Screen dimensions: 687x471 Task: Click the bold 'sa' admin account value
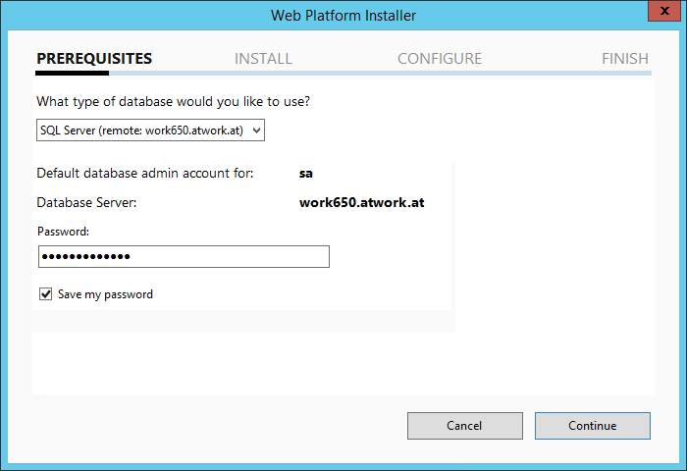pos(305,174)
